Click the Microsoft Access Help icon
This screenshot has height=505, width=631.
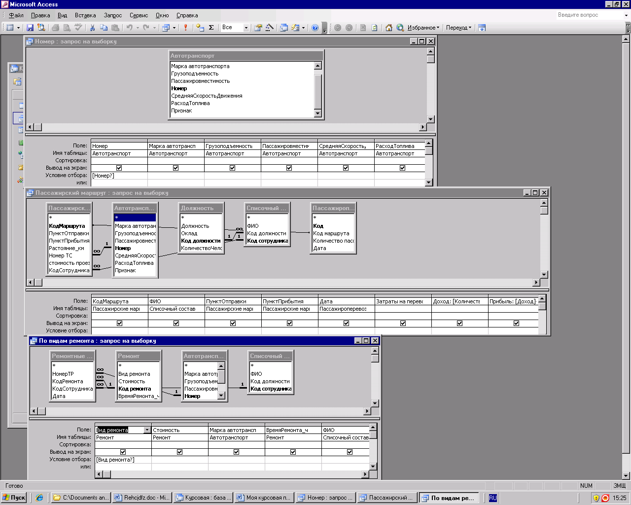pyautogui.click(x=315, y=28)
